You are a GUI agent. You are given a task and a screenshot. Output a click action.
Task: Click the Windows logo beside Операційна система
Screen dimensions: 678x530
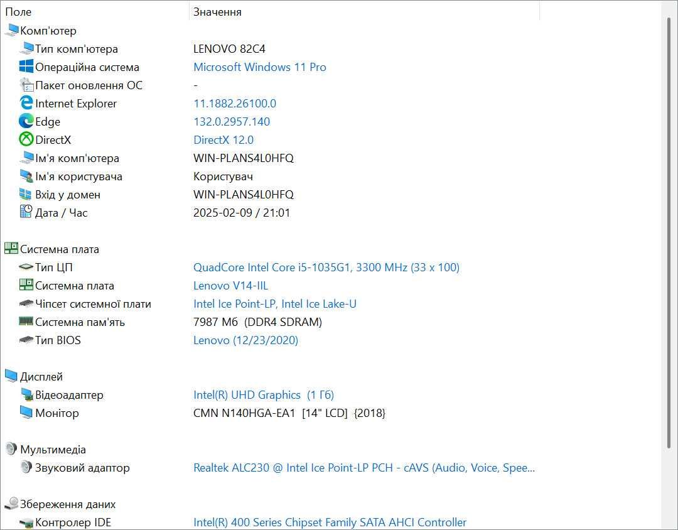(x=26, y=67)
